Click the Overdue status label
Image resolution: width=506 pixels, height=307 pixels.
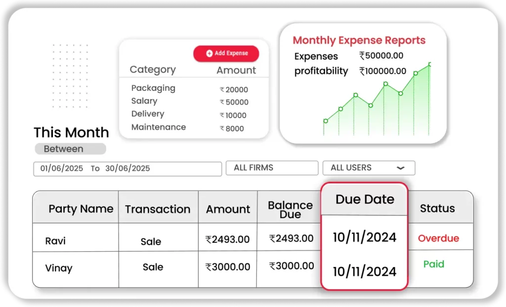tap(438, 238)
